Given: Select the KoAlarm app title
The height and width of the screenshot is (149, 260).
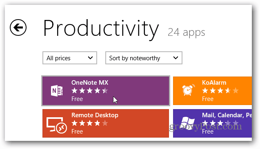Looking at the screenshot, I should (x=214, y=83).
